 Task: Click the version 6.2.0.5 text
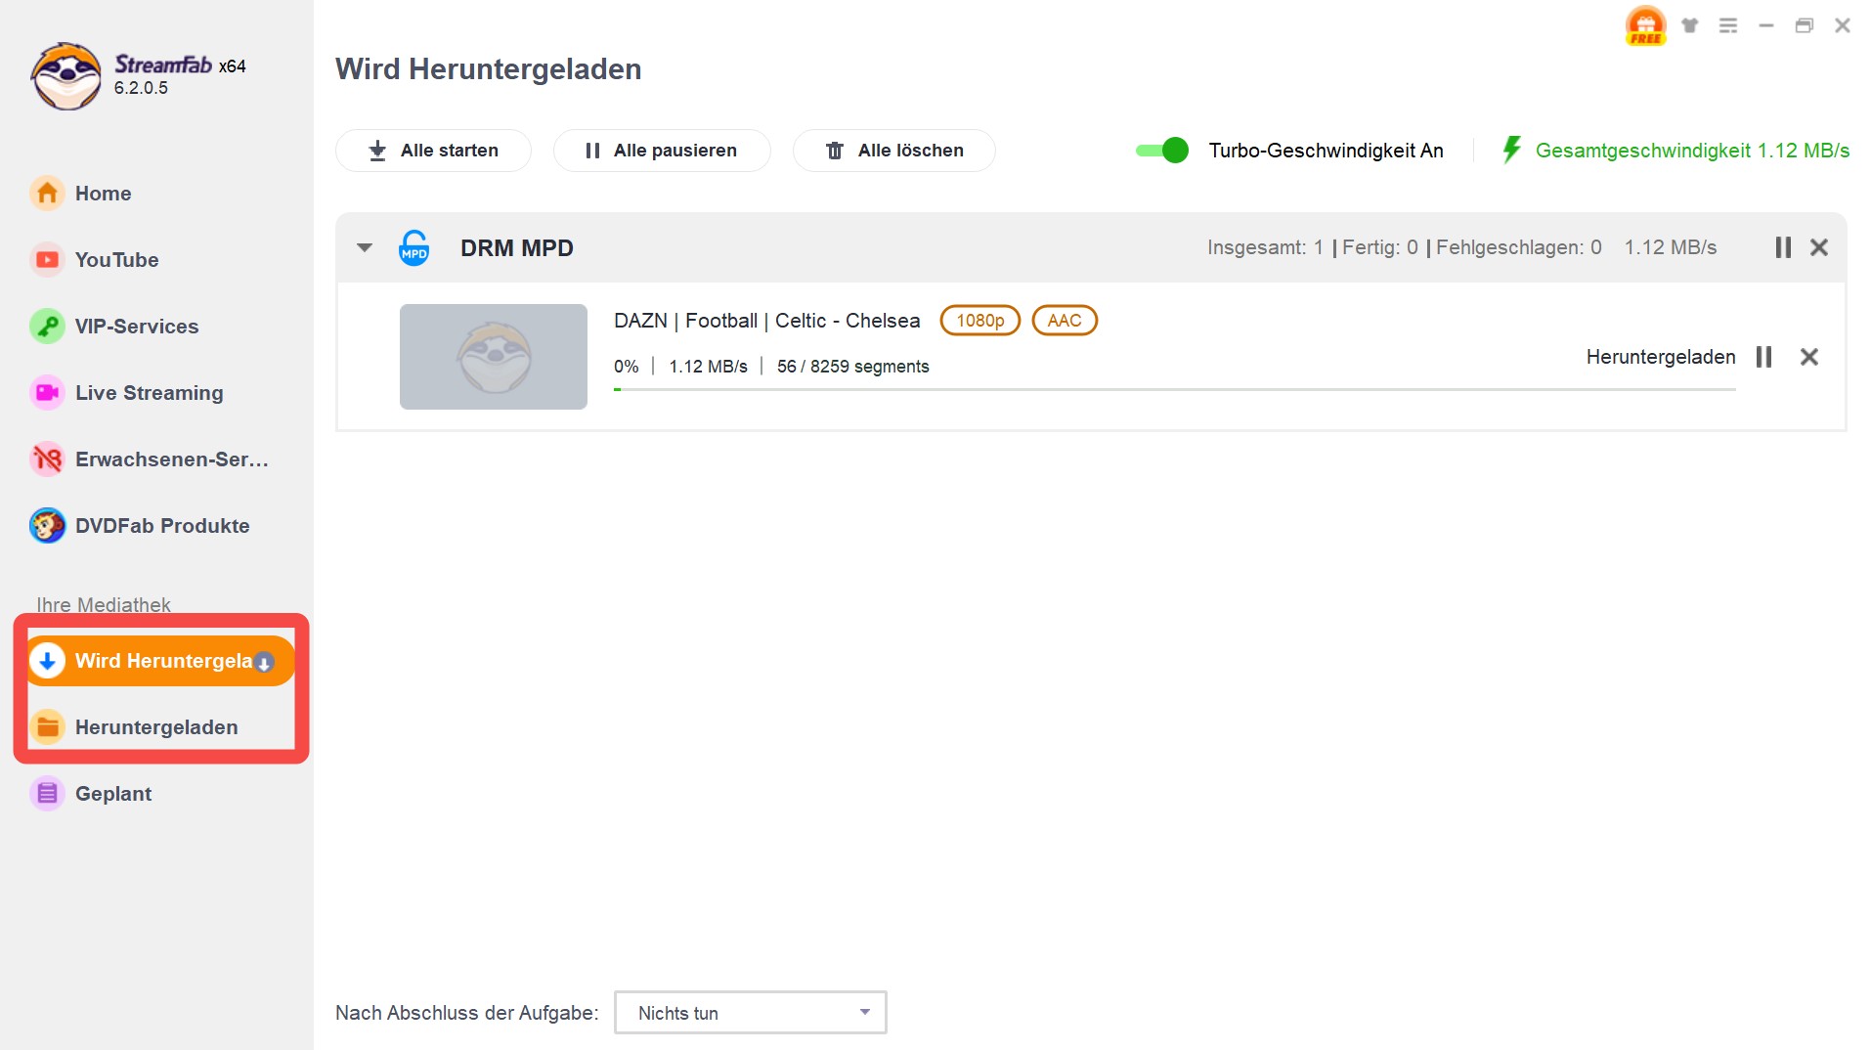coord(141,88)
